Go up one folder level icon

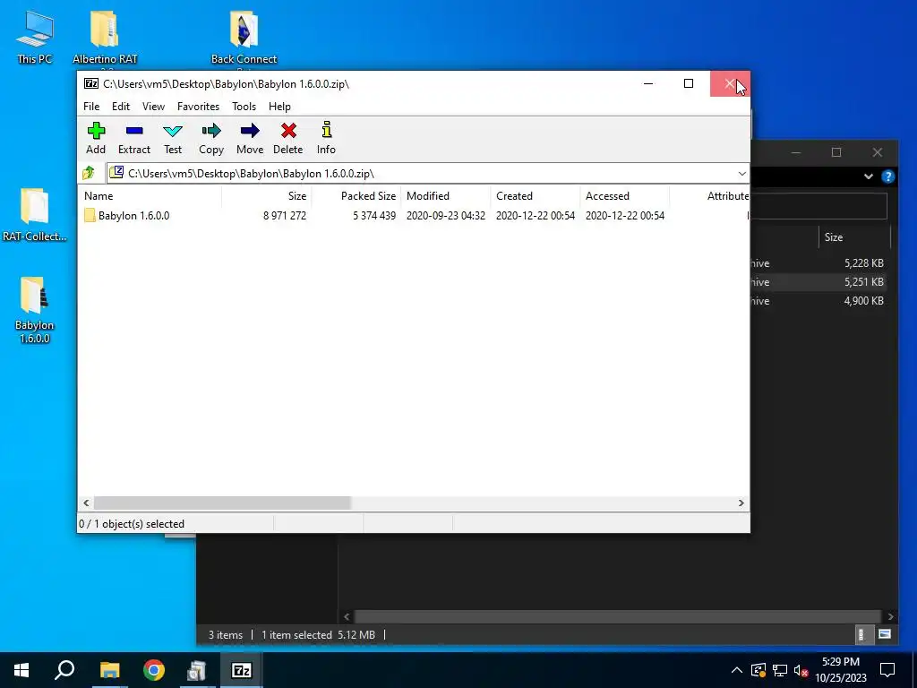pos(89,173)
